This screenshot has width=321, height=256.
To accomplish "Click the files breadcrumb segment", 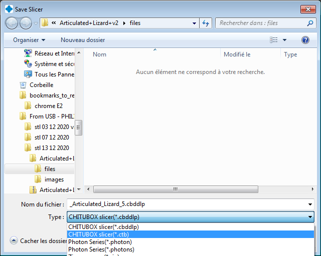I will click(135, 23).
